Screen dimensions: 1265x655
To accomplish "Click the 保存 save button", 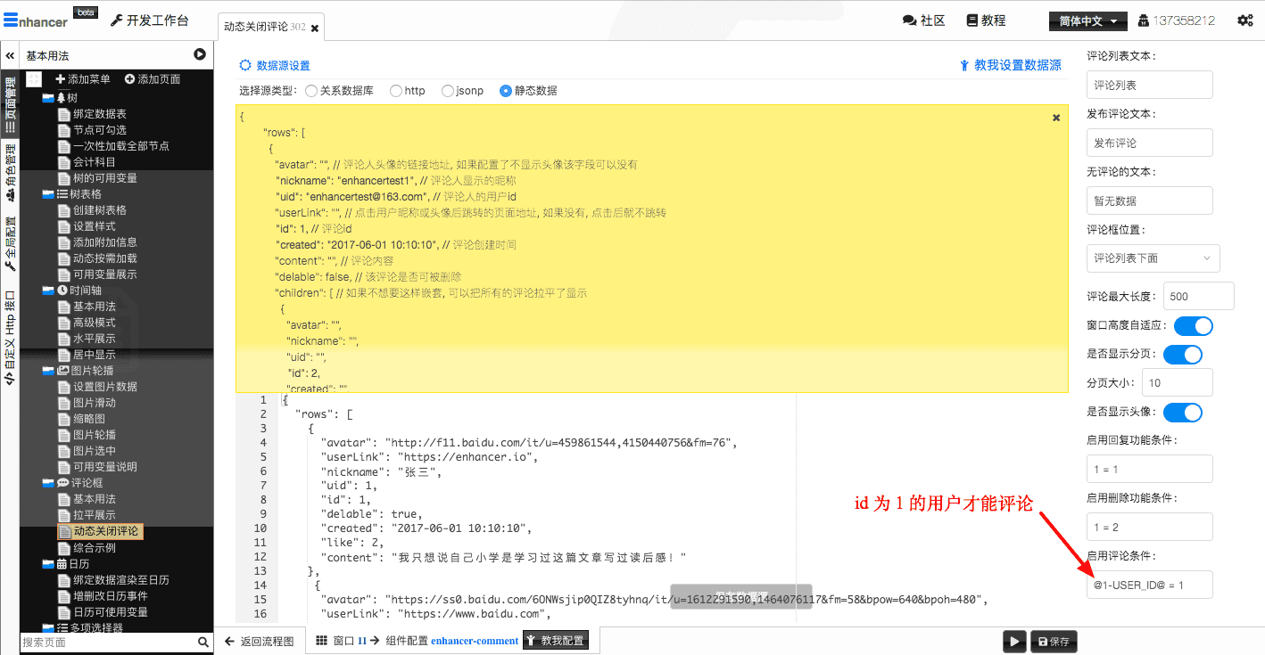I will pos(1054,642).
